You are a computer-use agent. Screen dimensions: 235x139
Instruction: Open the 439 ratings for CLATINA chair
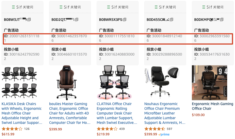click(122, 129)
